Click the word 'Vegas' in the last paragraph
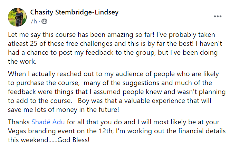The height and width of the screenshot is (147, 230). click(x=17, y=131)
